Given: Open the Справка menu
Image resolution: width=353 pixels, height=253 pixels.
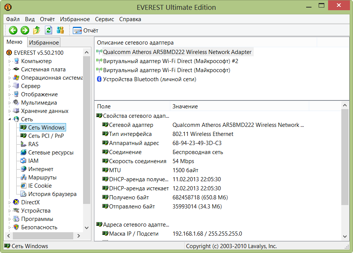Looking at the screenshot, I should (130, 19).
